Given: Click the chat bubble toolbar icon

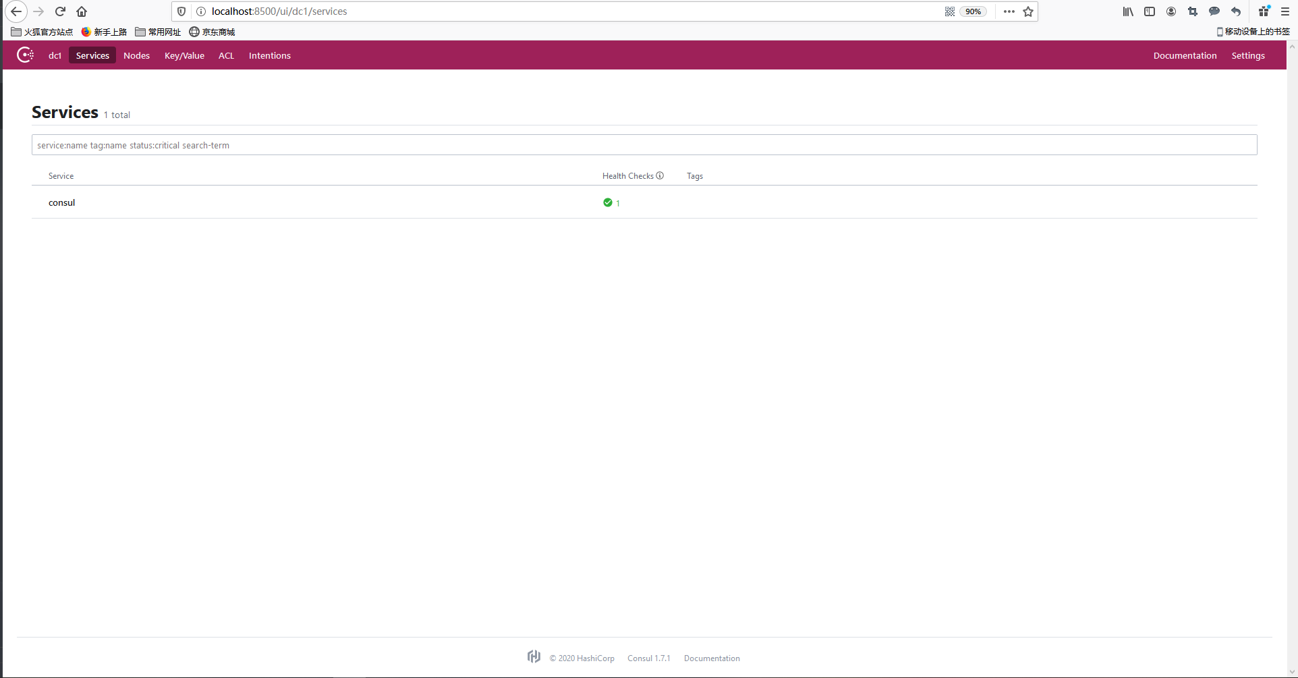Looking at the screenshot, I should pos(1214,11).
